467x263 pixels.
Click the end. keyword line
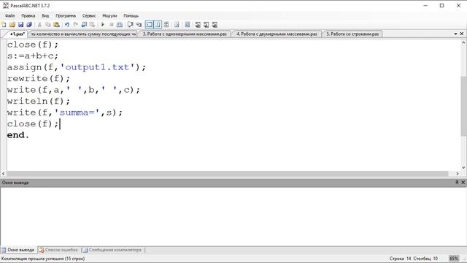(x=18, y=135)
